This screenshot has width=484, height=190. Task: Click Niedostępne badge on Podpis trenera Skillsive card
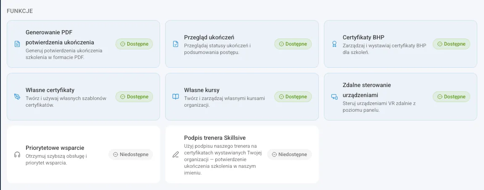tap(289, 154)
